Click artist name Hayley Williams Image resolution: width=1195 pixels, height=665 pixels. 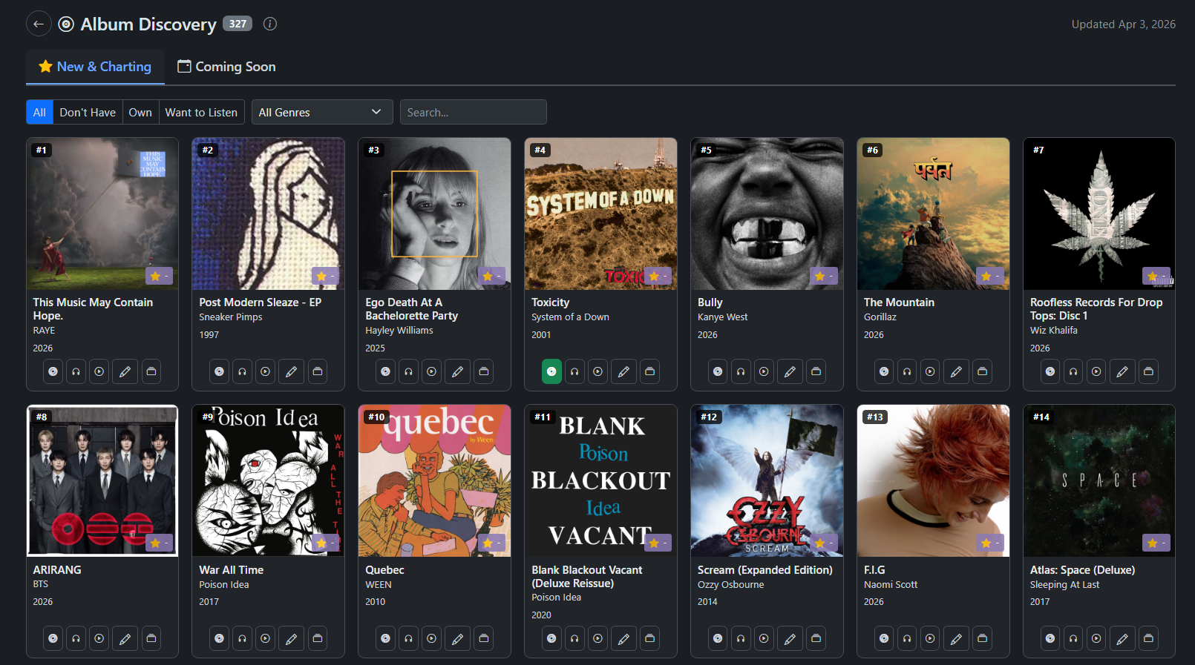tap(399, 331)
